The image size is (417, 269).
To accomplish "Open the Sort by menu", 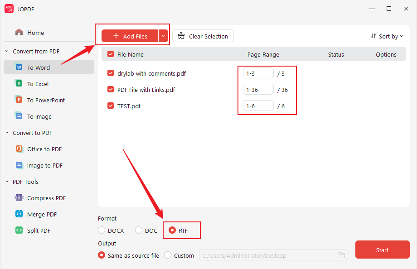I will pos(387,36).
